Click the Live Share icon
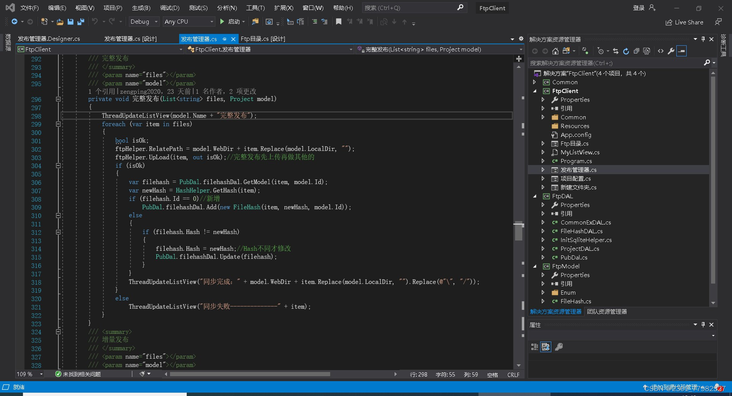The height and width of the screenshot is (396, 732). pyautogui.click(x=669, y=22)
